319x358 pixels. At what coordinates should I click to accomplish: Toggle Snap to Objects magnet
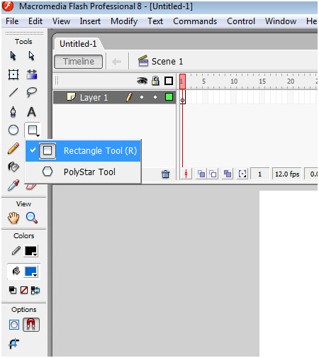(31, 325)
